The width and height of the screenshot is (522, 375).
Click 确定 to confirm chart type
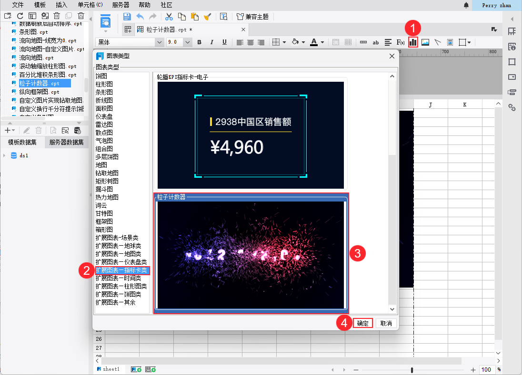[x=362, y=323]
